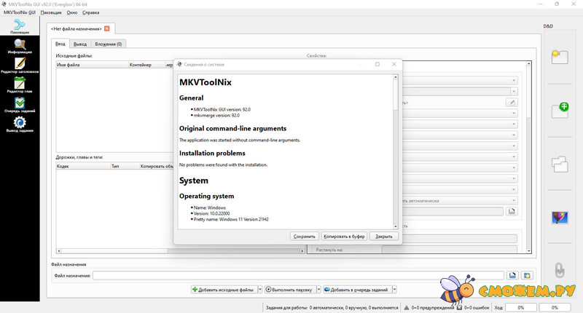Click properties panel scrollbar up arrow
The height and width of the screenshot is (313, 583).
coord(529,64)
